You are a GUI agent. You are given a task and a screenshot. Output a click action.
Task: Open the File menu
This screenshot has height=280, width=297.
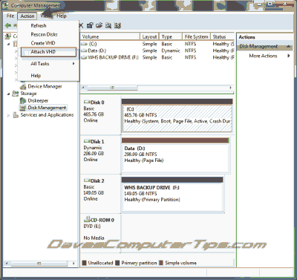click(x=10, y=16)
